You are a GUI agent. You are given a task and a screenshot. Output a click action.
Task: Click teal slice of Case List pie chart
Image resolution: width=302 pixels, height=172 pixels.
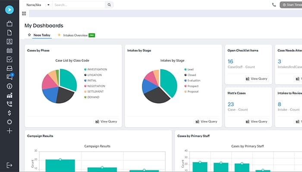[68, 79]
